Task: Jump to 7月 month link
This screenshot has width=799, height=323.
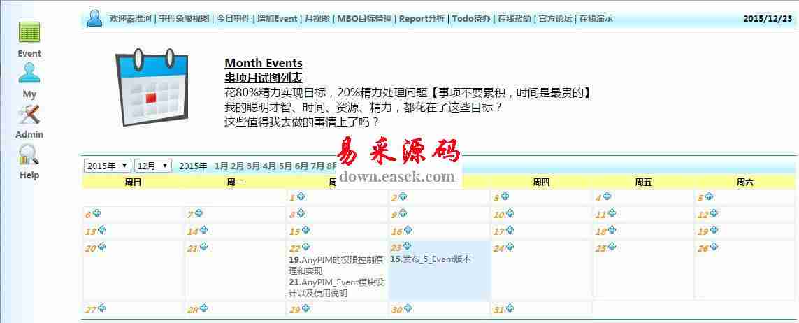Action: click(x=317, y=166)
